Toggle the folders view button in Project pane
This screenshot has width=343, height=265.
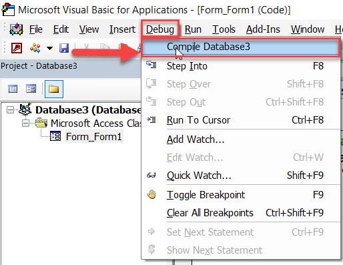(x=54, y=89)
